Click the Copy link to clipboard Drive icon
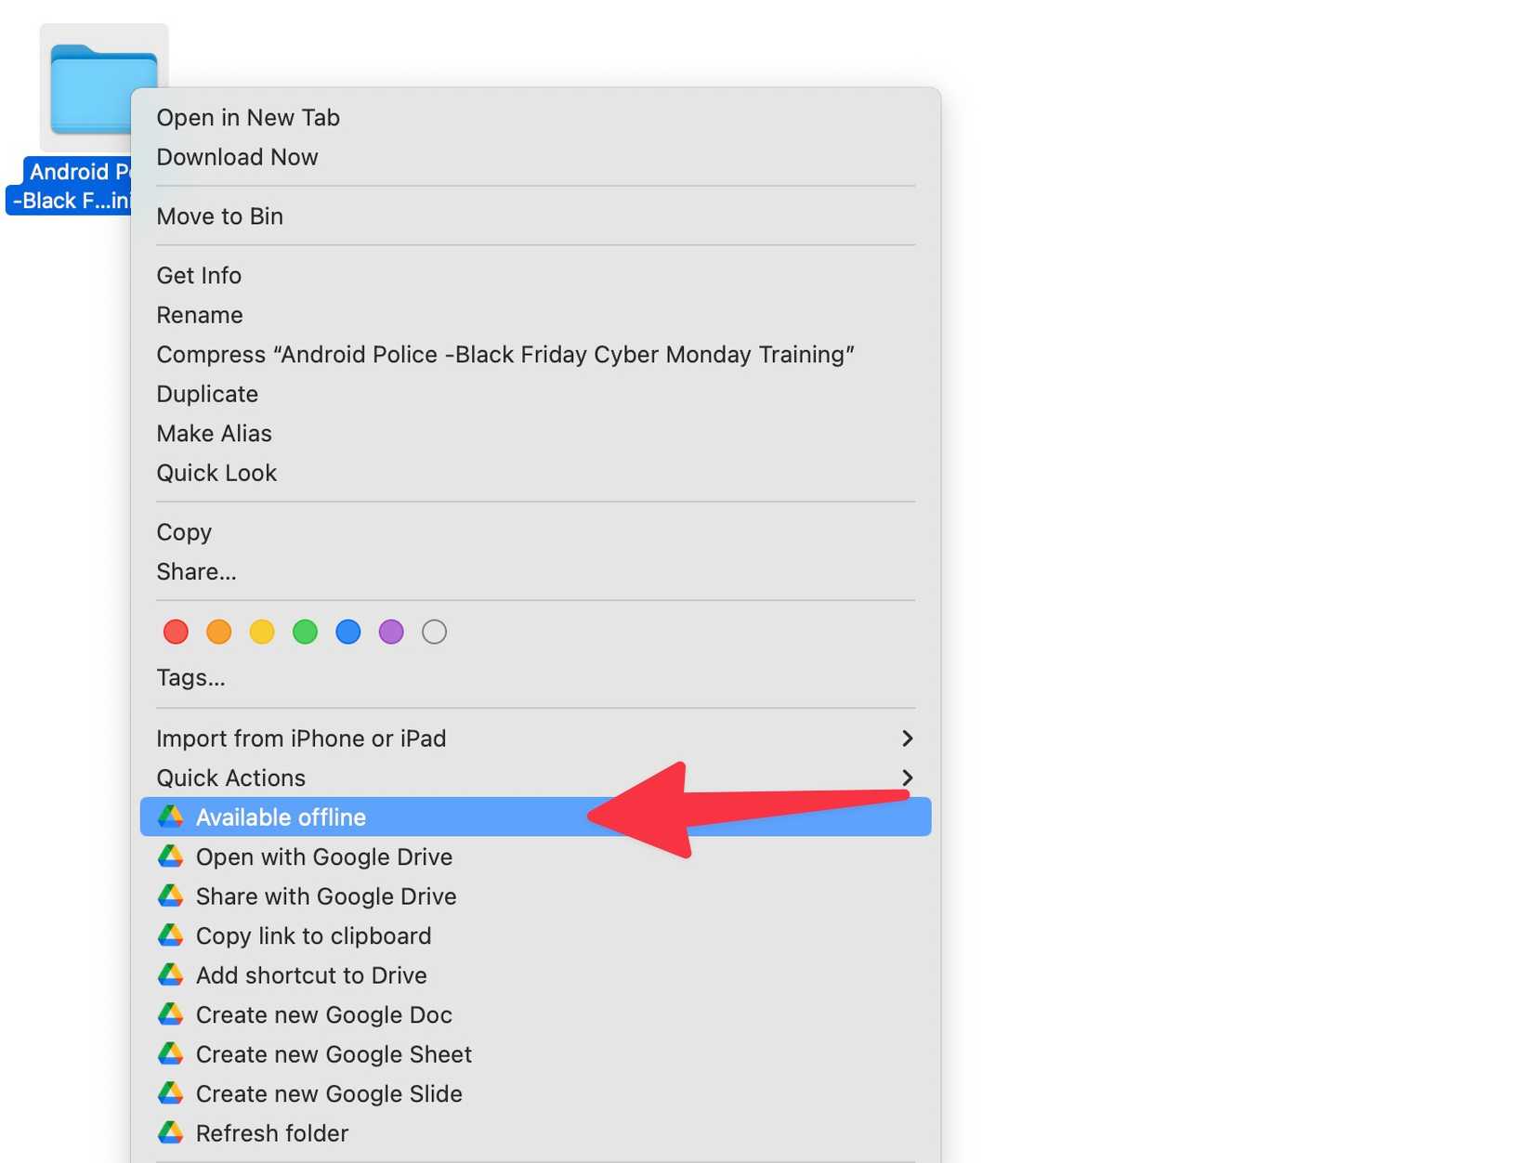The image size is (1533, 1163). pyautogui.click(x=172, y=935)
